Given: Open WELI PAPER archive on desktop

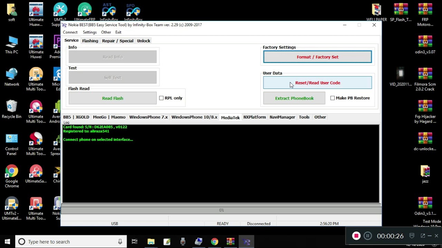Looking at the screenshot, I should coord(376,13).
